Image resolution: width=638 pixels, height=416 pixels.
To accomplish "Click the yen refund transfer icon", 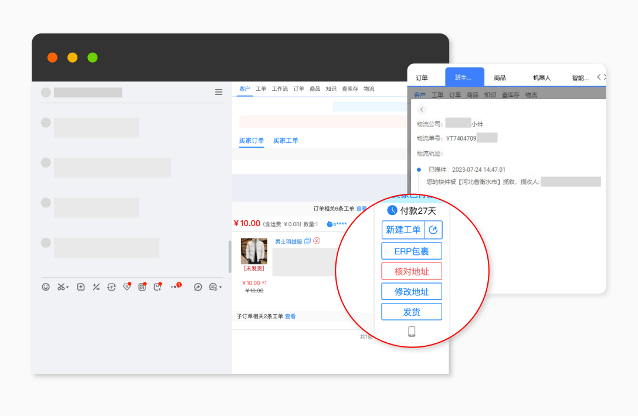I will coord(111,287).
